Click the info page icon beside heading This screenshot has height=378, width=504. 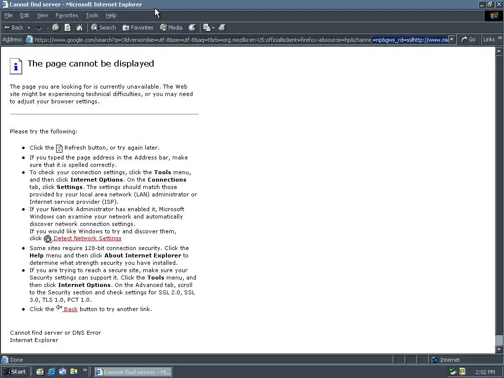[16, 66]
